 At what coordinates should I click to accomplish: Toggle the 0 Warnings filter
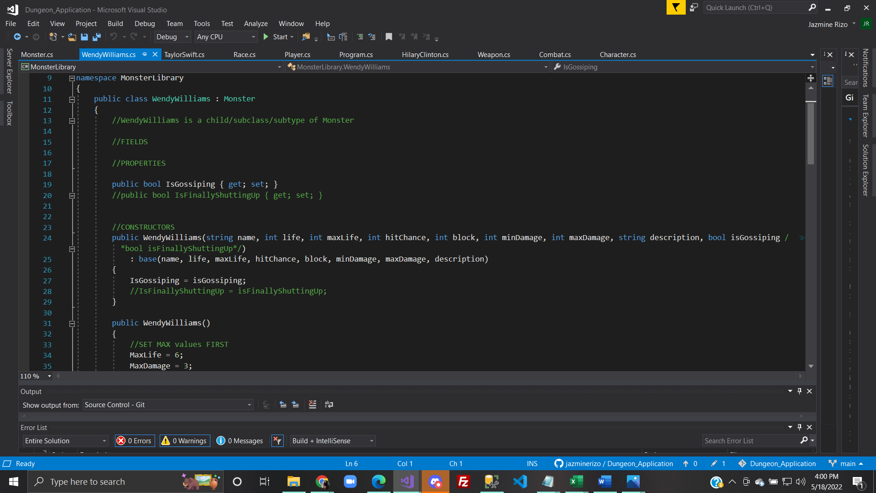pos(185,441)
